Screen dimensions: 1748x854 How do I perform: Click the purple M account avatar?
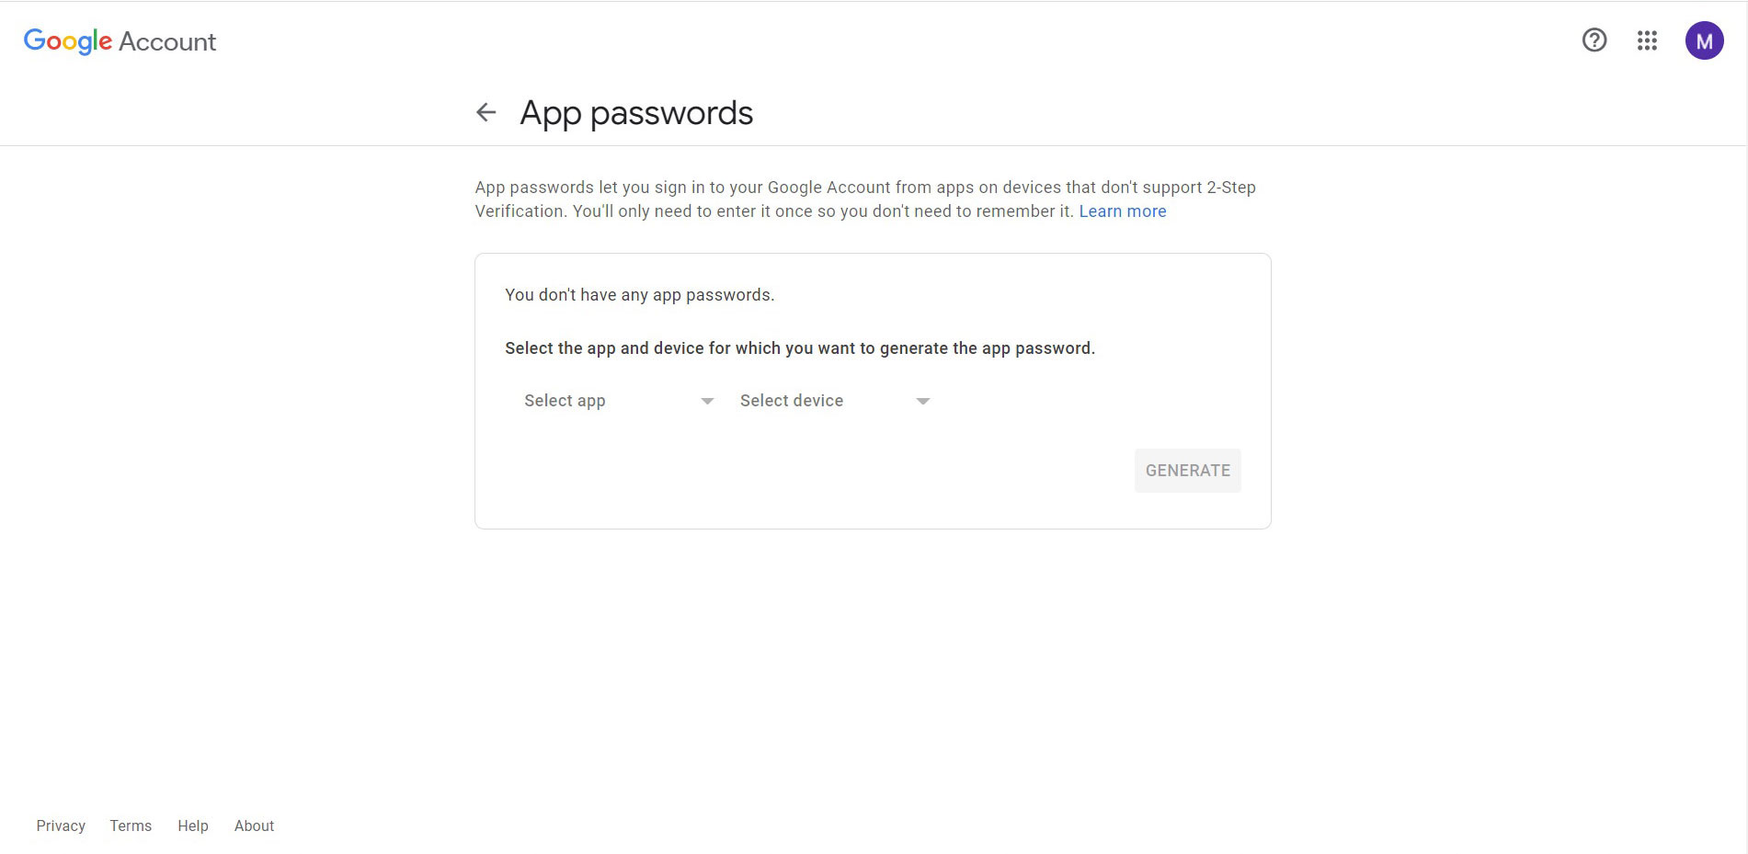point(1704,40)
